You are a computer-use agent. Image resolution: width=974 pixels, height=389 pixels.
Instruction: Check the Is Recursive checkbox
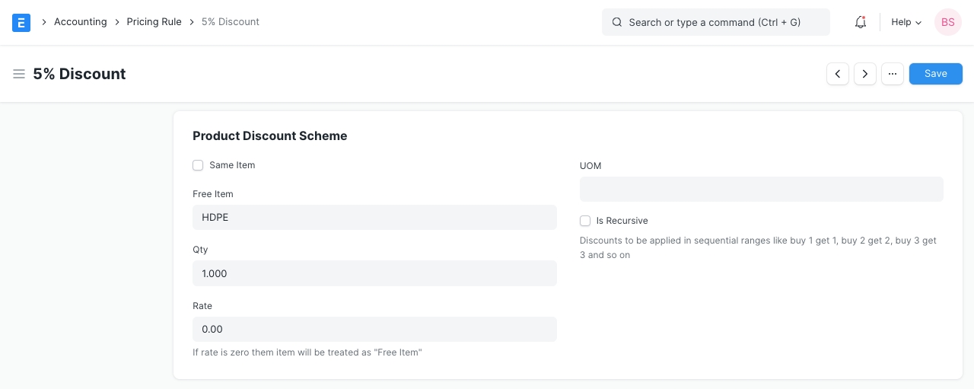click(585, 221)
